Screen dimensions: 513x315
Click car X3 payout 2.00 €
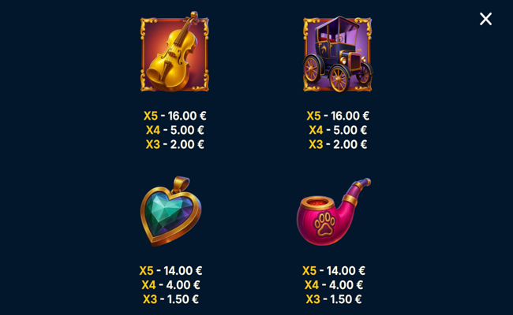[x=338, y=144]
